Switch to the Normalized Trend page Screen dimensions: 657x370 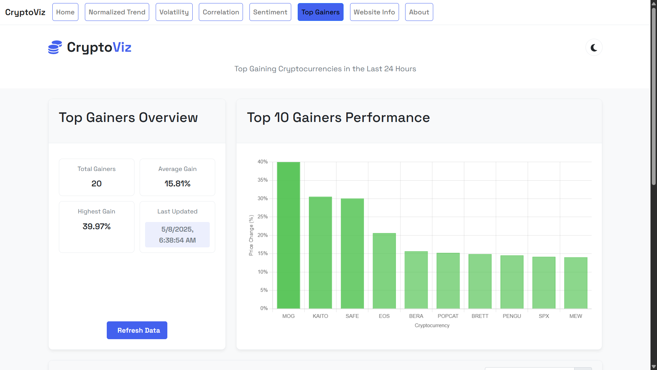pyautogui.click(x=117, y=12)
